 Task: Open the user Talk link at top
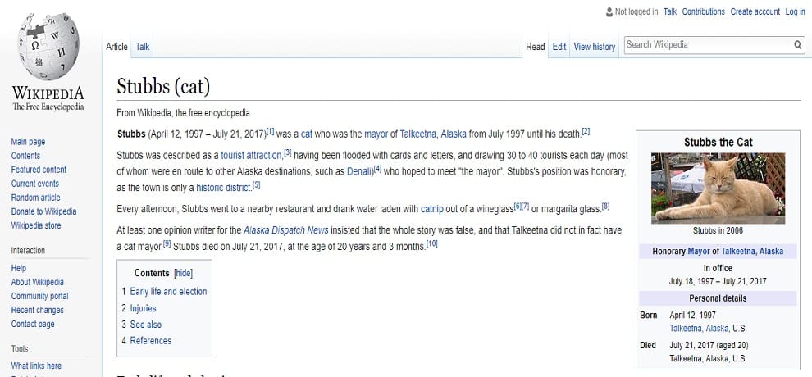669,12
